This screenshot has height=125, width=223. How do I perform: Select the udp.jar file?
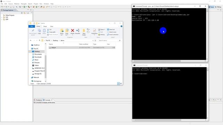82,48
